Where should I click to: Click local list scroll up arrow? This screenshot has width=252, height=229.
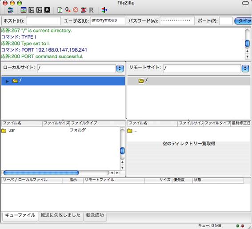click(x=123, y=162)
